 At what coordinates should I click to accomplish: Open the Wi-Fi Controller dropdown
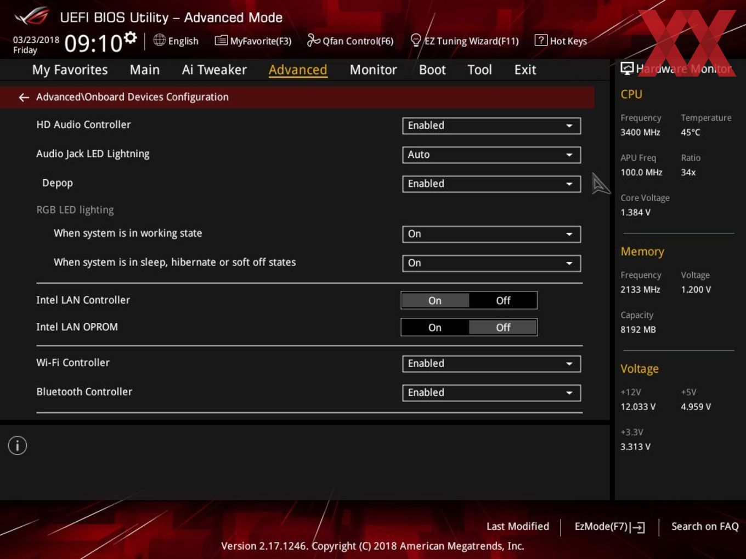pos(491,363)
